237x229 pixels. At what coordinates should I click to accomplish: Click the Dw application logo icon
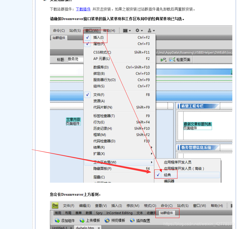point(55,205)
